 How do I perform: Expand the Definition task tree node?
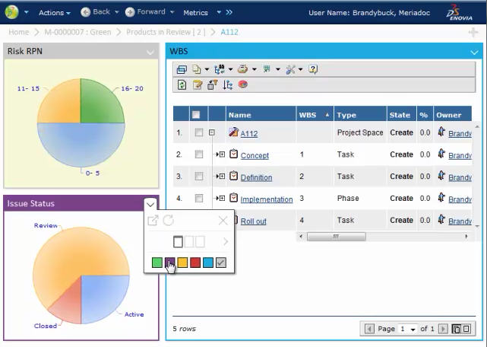click(x=220, y=177)
